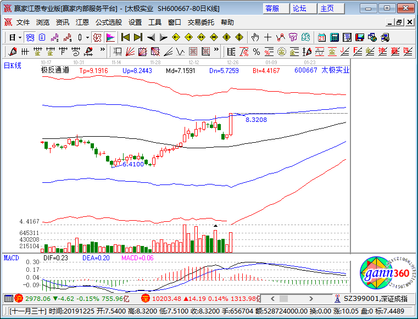Open the calendar 21 icon
The image size is (418, 319).
tap(322, 37)
